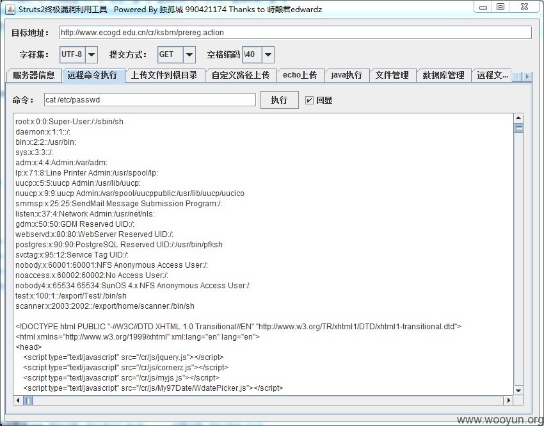Open the 上传文件到根目录 tab
This screenshot has height=426, width=544.
(x=164, y=76)
